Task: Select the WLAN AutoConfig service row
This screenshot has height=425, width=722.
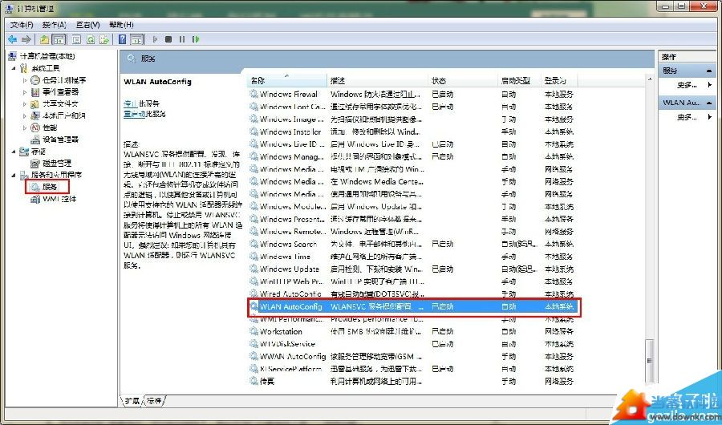Action: tap(412, 306)
